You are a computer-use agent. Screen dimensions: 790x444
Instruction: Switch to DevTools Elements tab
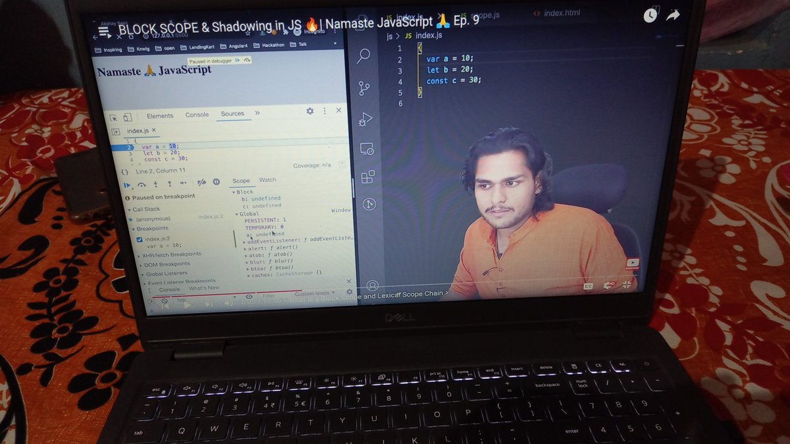[x=160, y=116]
